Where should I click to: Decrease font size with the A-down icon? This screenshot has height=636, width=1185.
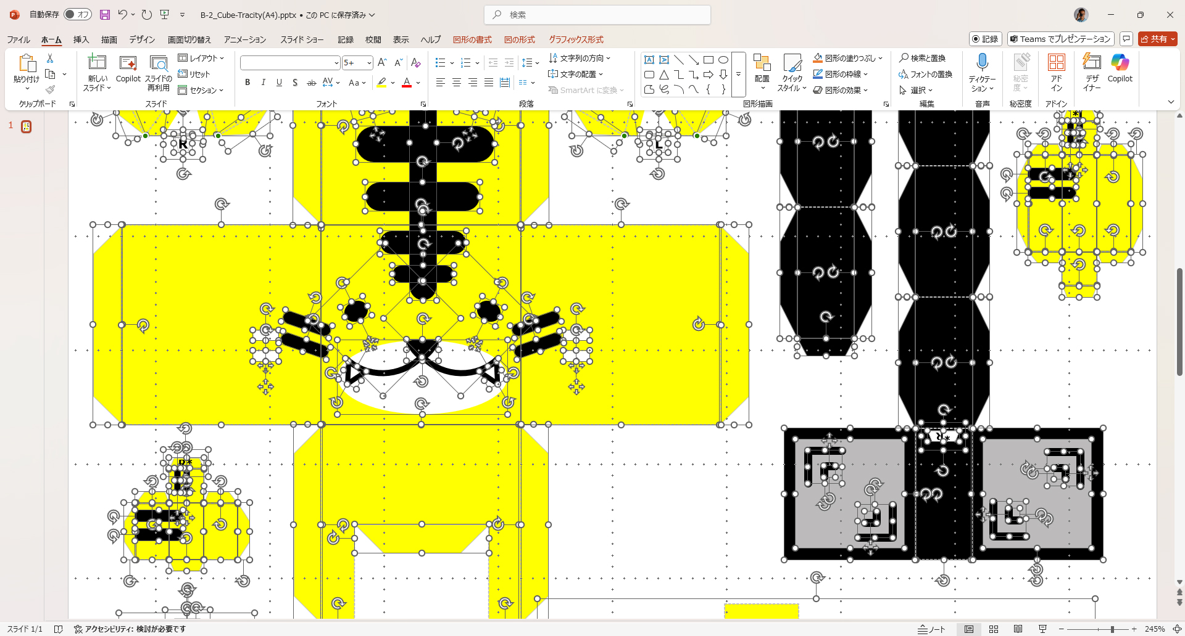click(399, 63)
